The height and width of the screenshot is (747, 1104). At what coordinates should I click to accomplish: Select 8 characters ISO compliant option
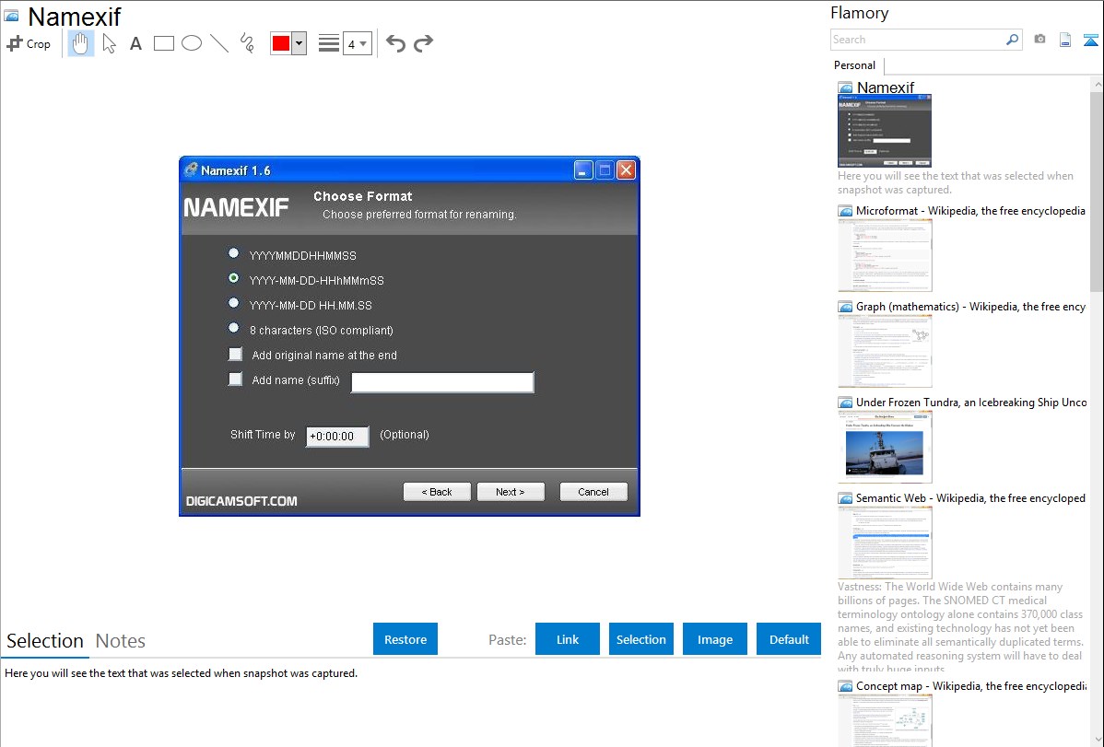(234, 328)
